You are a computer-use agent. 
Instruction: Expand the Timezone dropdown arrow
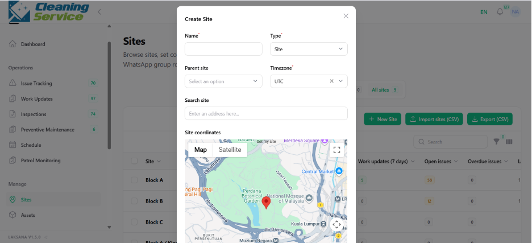340,81
